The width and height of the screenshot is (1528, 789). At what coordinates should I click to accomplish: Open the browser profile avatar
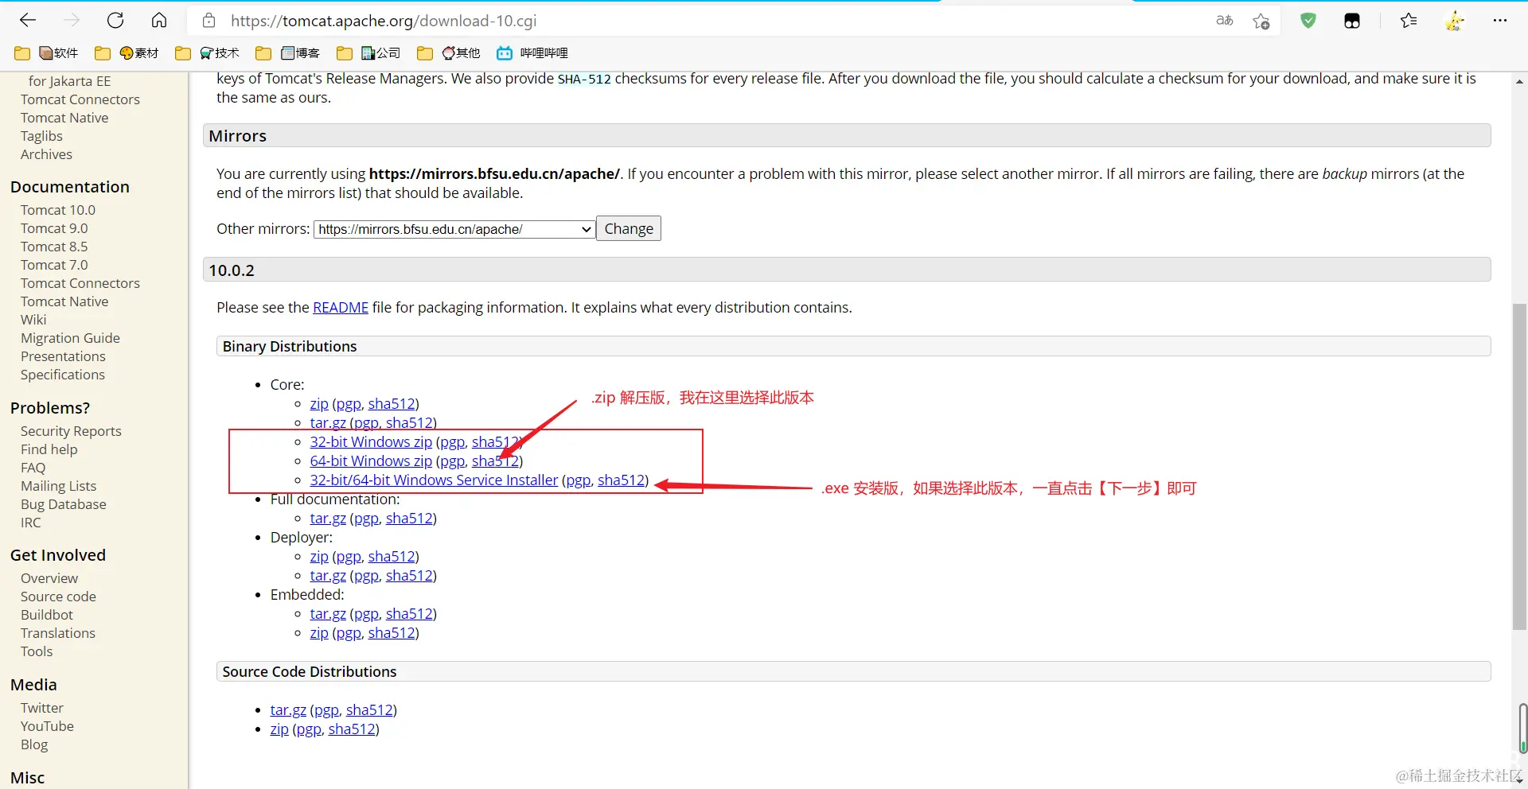1455,21
